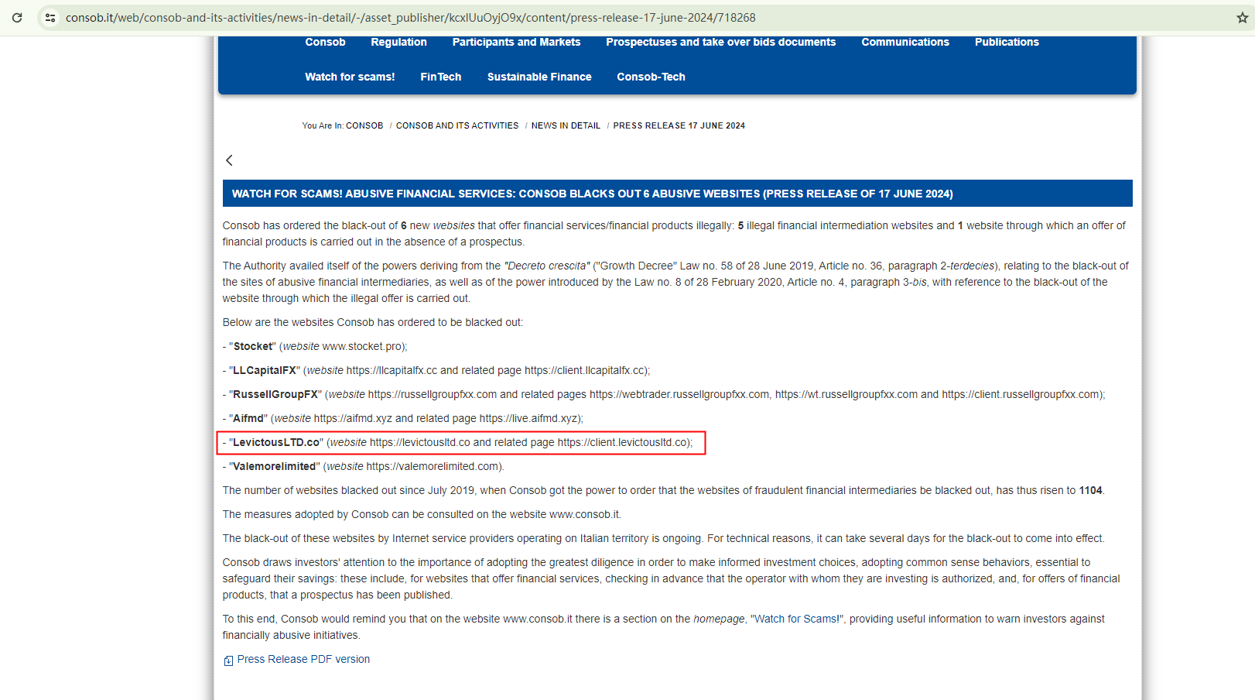The height and width of the screenshot is (700, 1255).
Task: Click the PDF document icon
Action: click(x=228, y=661)
